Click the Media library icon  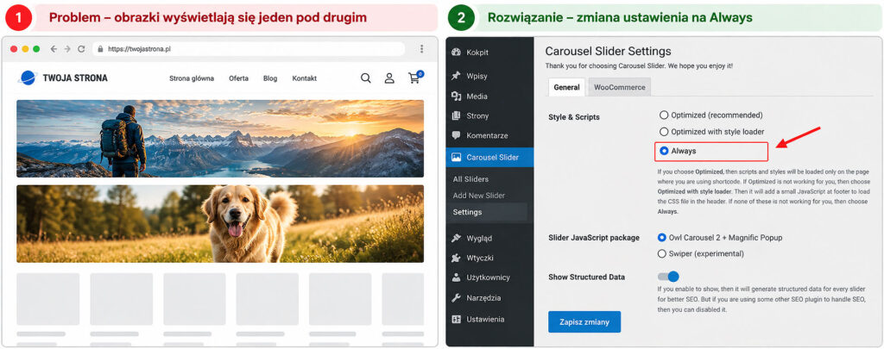pos(457,97)
